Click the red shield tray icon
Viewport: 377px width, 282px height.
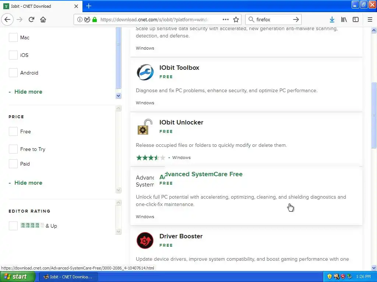(343, 276)
